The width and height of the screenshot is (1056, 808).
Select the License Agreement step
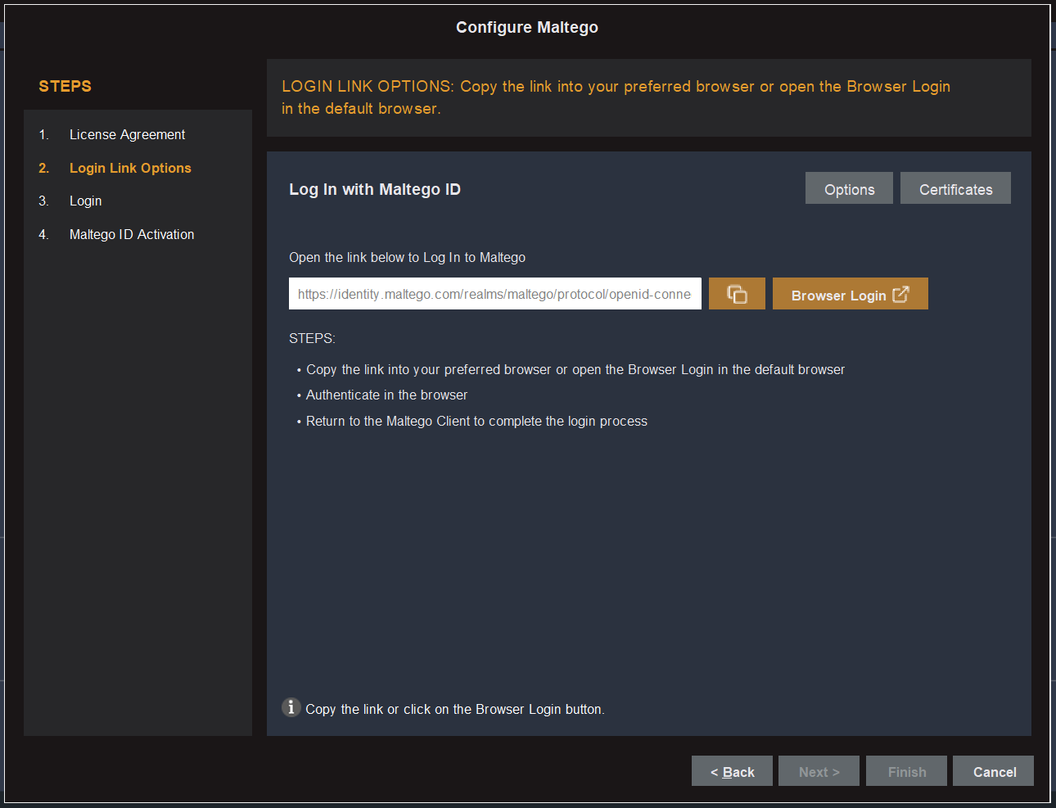[127, 134]
